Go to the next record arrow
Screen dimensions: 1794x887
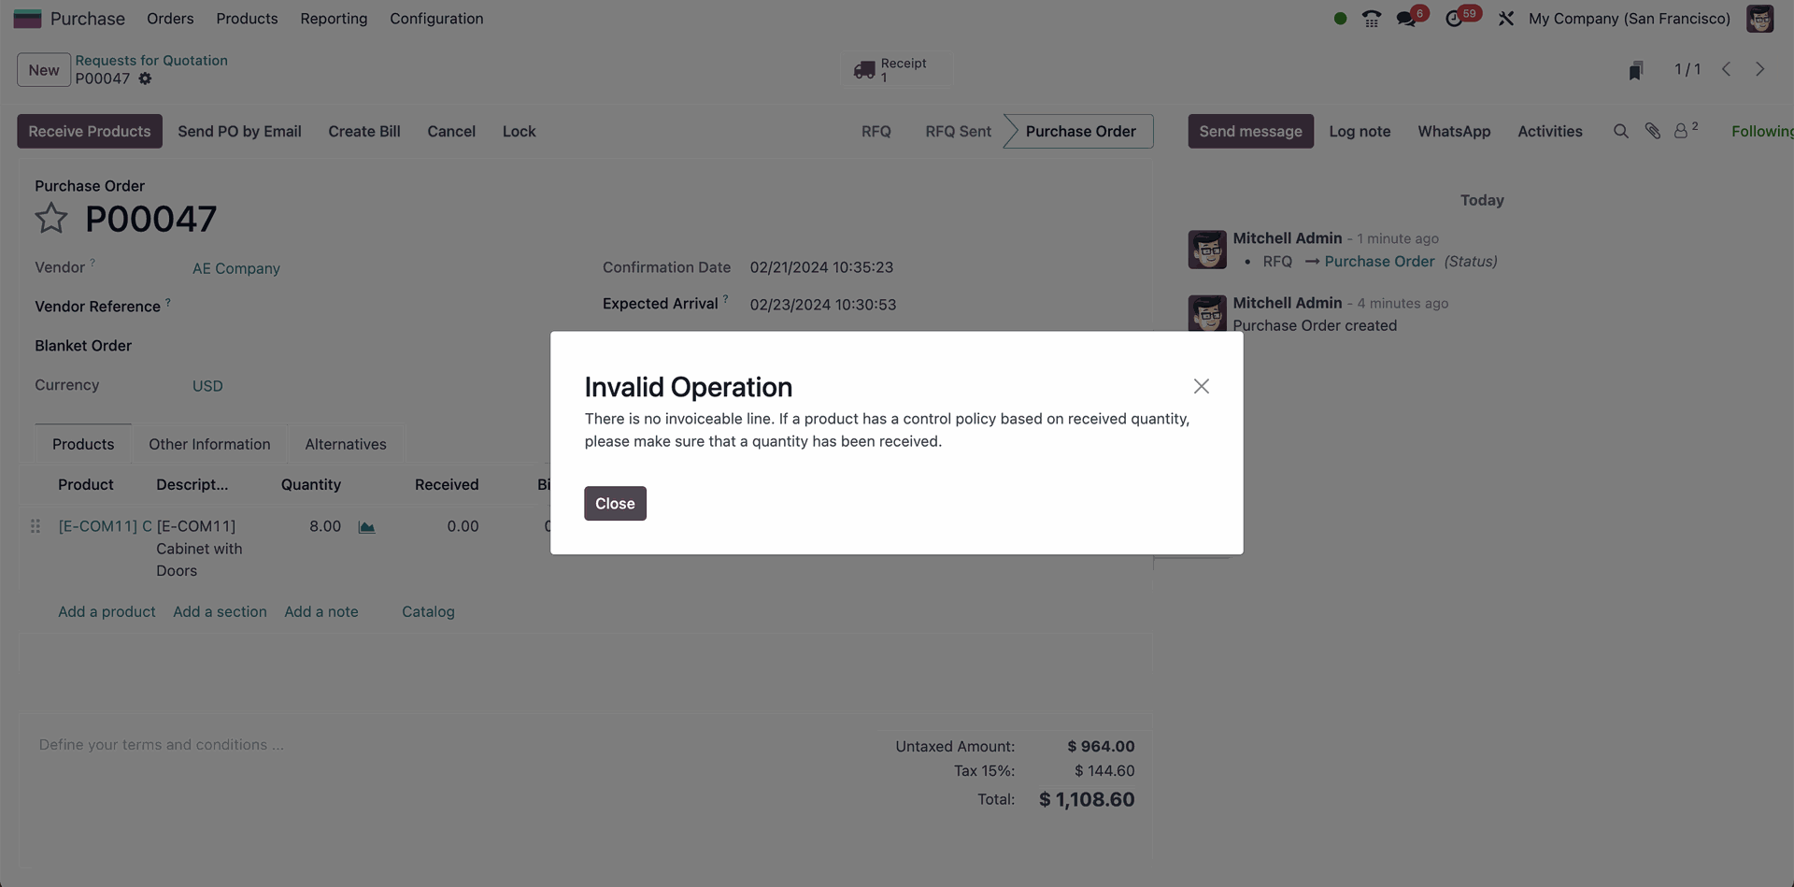coord(1759,70)
